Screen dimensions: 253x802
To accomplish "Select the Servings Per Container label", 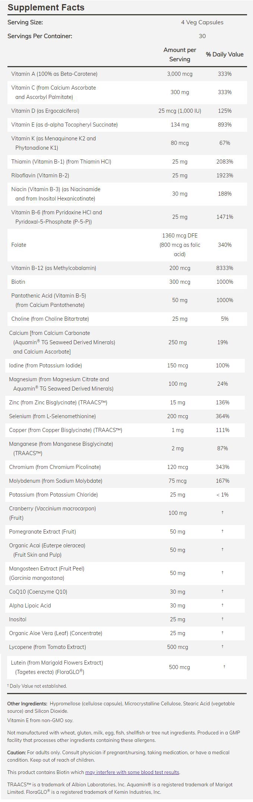I will coord(40,36).
